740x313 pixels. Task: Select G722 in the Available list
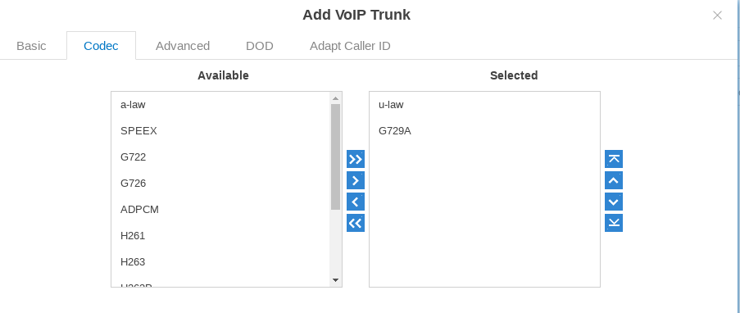220,156
